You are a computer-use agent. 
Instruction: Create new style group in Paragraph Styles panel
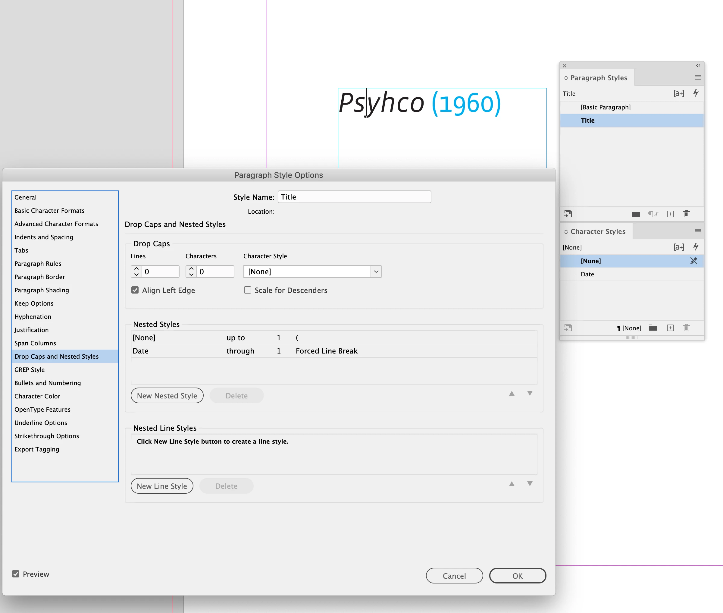pos(636,214)
